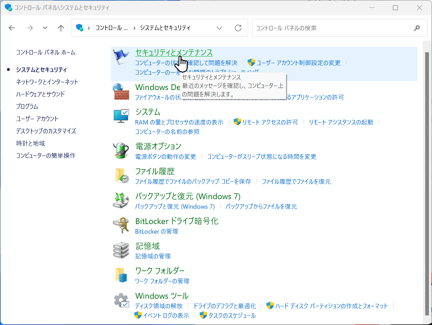Click the Windows Defender Firewall brick wall icon

pos(121,91)
